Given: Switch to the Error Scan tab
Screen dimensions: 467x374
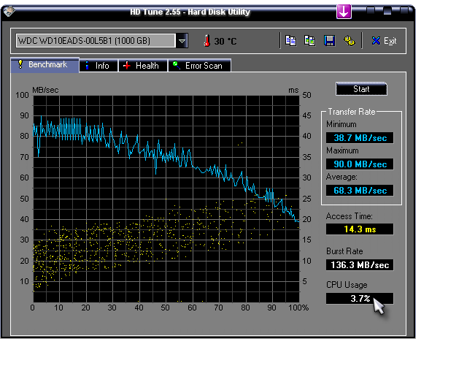Looking at the screenshot, I should point(199,66).
